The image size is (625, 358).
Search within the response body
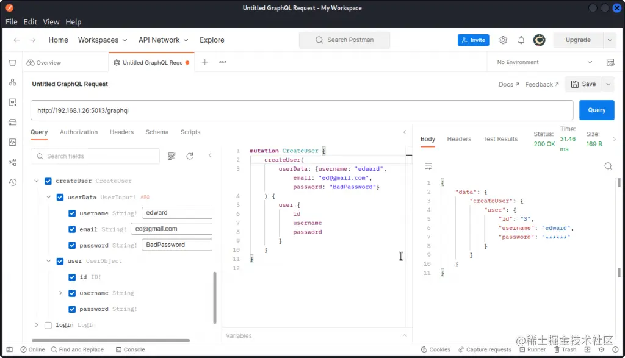point(608,166)
